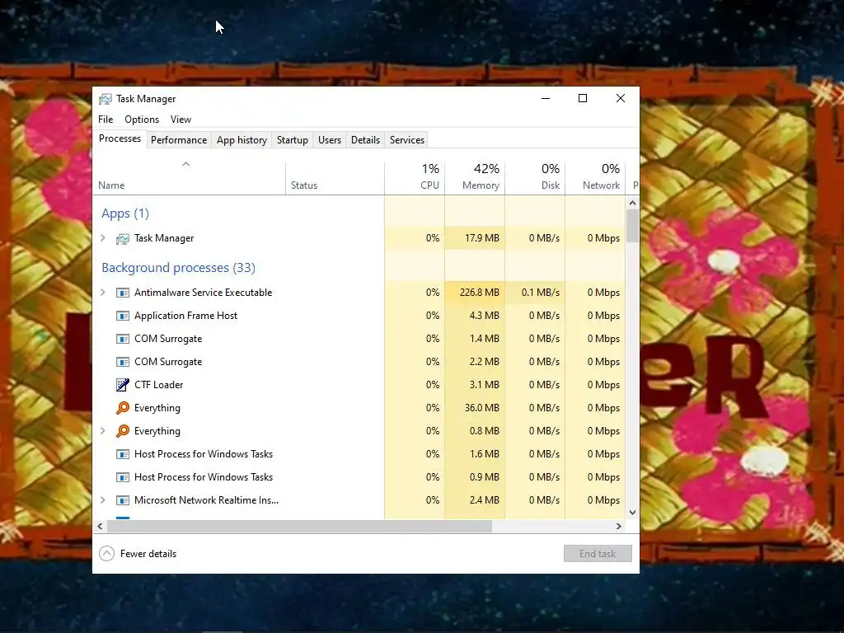
Task: Switch to the App history tab
Action: (241, 140)
